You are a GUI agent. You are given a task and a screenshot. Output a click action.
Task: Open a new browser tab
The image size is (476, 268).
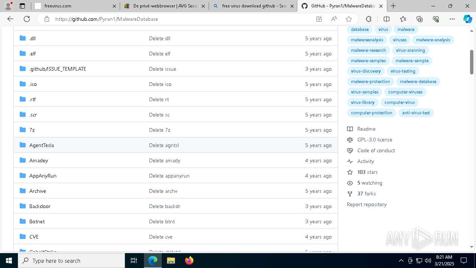point(393,6)
